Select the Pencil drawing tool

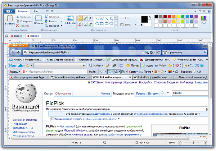click(85, 18)
